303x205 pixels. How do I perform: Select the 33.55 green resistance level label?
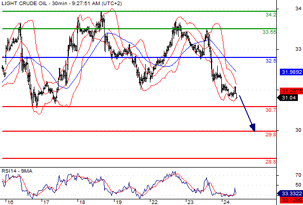coord(269,32)
